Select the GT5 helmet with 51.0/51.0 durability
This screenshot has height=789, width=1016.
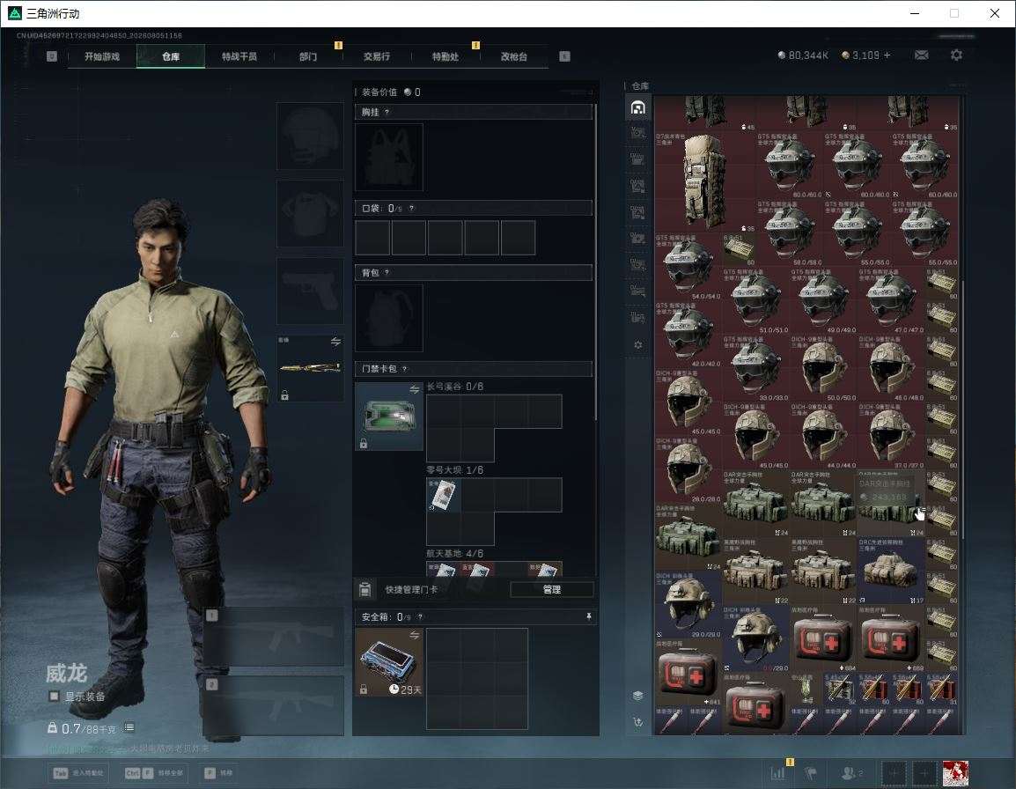(755, 299)
